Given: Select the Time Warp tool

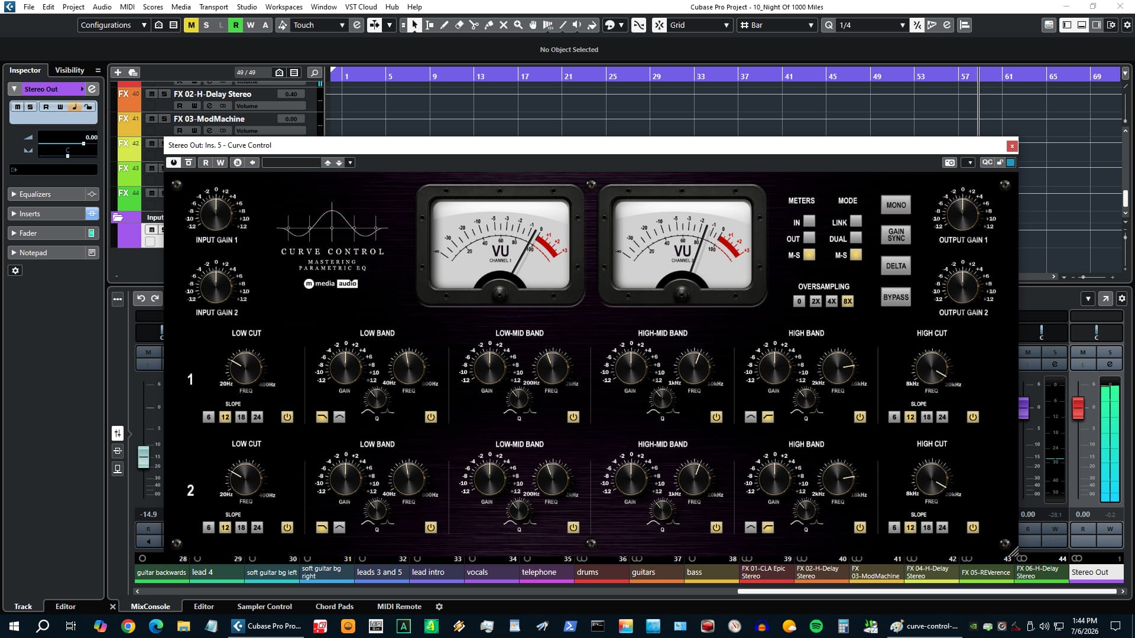Looking at the screenshot, I should (547, 25).
